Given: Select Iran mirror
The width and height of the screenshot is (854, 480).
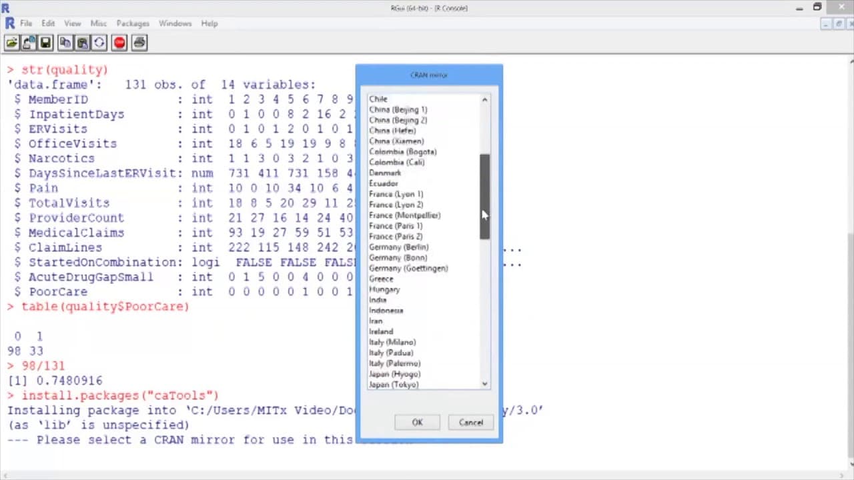Looking at the screenshot, I should point(376,321).
